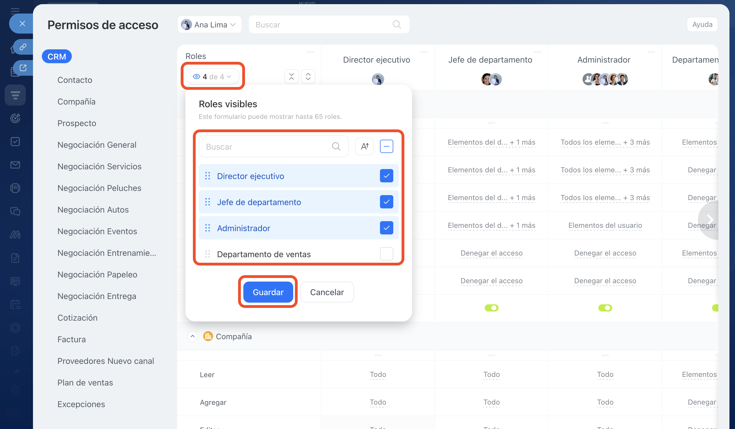Click the deselect-all minus box icon
The width and height of the screenshot is (735, 429).
[x=386, y=146]
